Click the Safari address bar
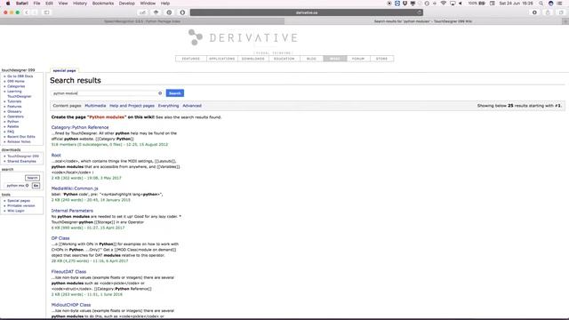The width and height of the screenshot is (569, 320). 306,12
